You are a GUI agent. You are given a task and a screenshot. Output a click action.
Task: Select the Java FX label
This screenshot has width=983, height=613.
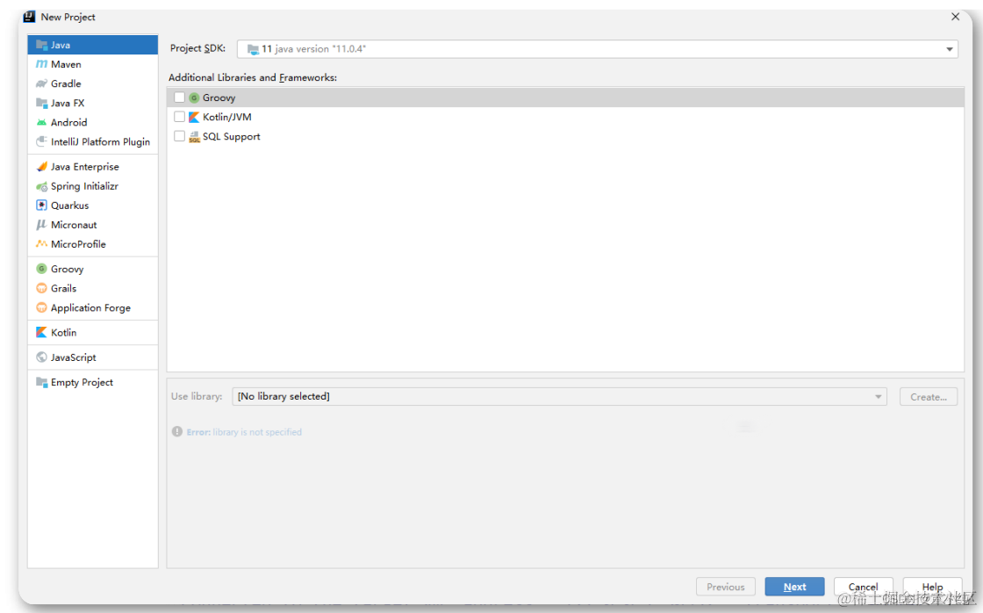[68, 103]
